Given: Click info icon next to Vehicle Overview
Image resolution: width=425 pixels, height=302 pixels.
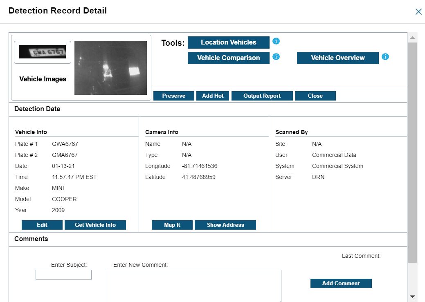Looking at the screenshot, I should tap(385, 57).
